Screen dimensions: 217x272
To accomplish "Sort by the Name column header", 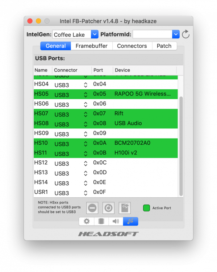I will tap(43, 70).
